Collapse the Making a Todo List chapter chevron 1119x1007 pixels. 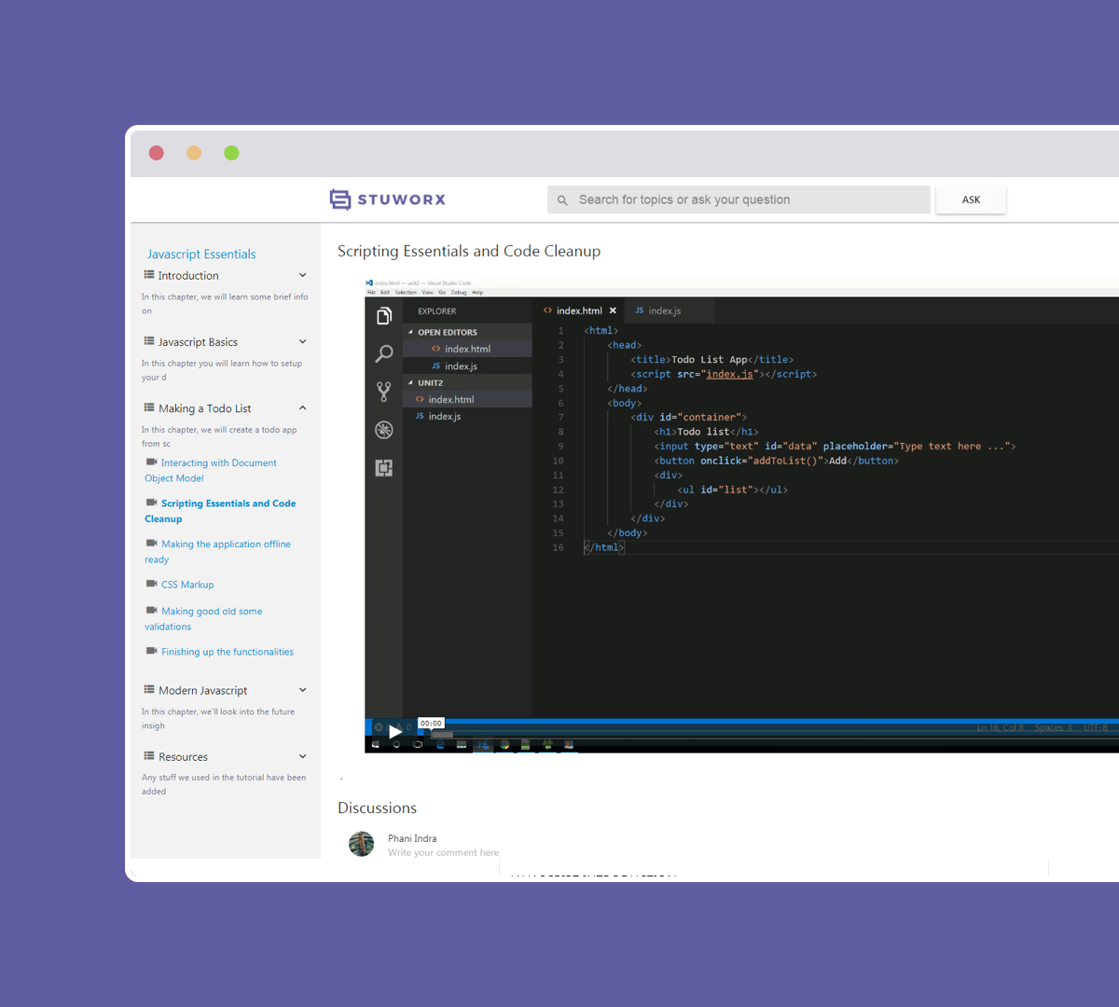click(302, 407)
